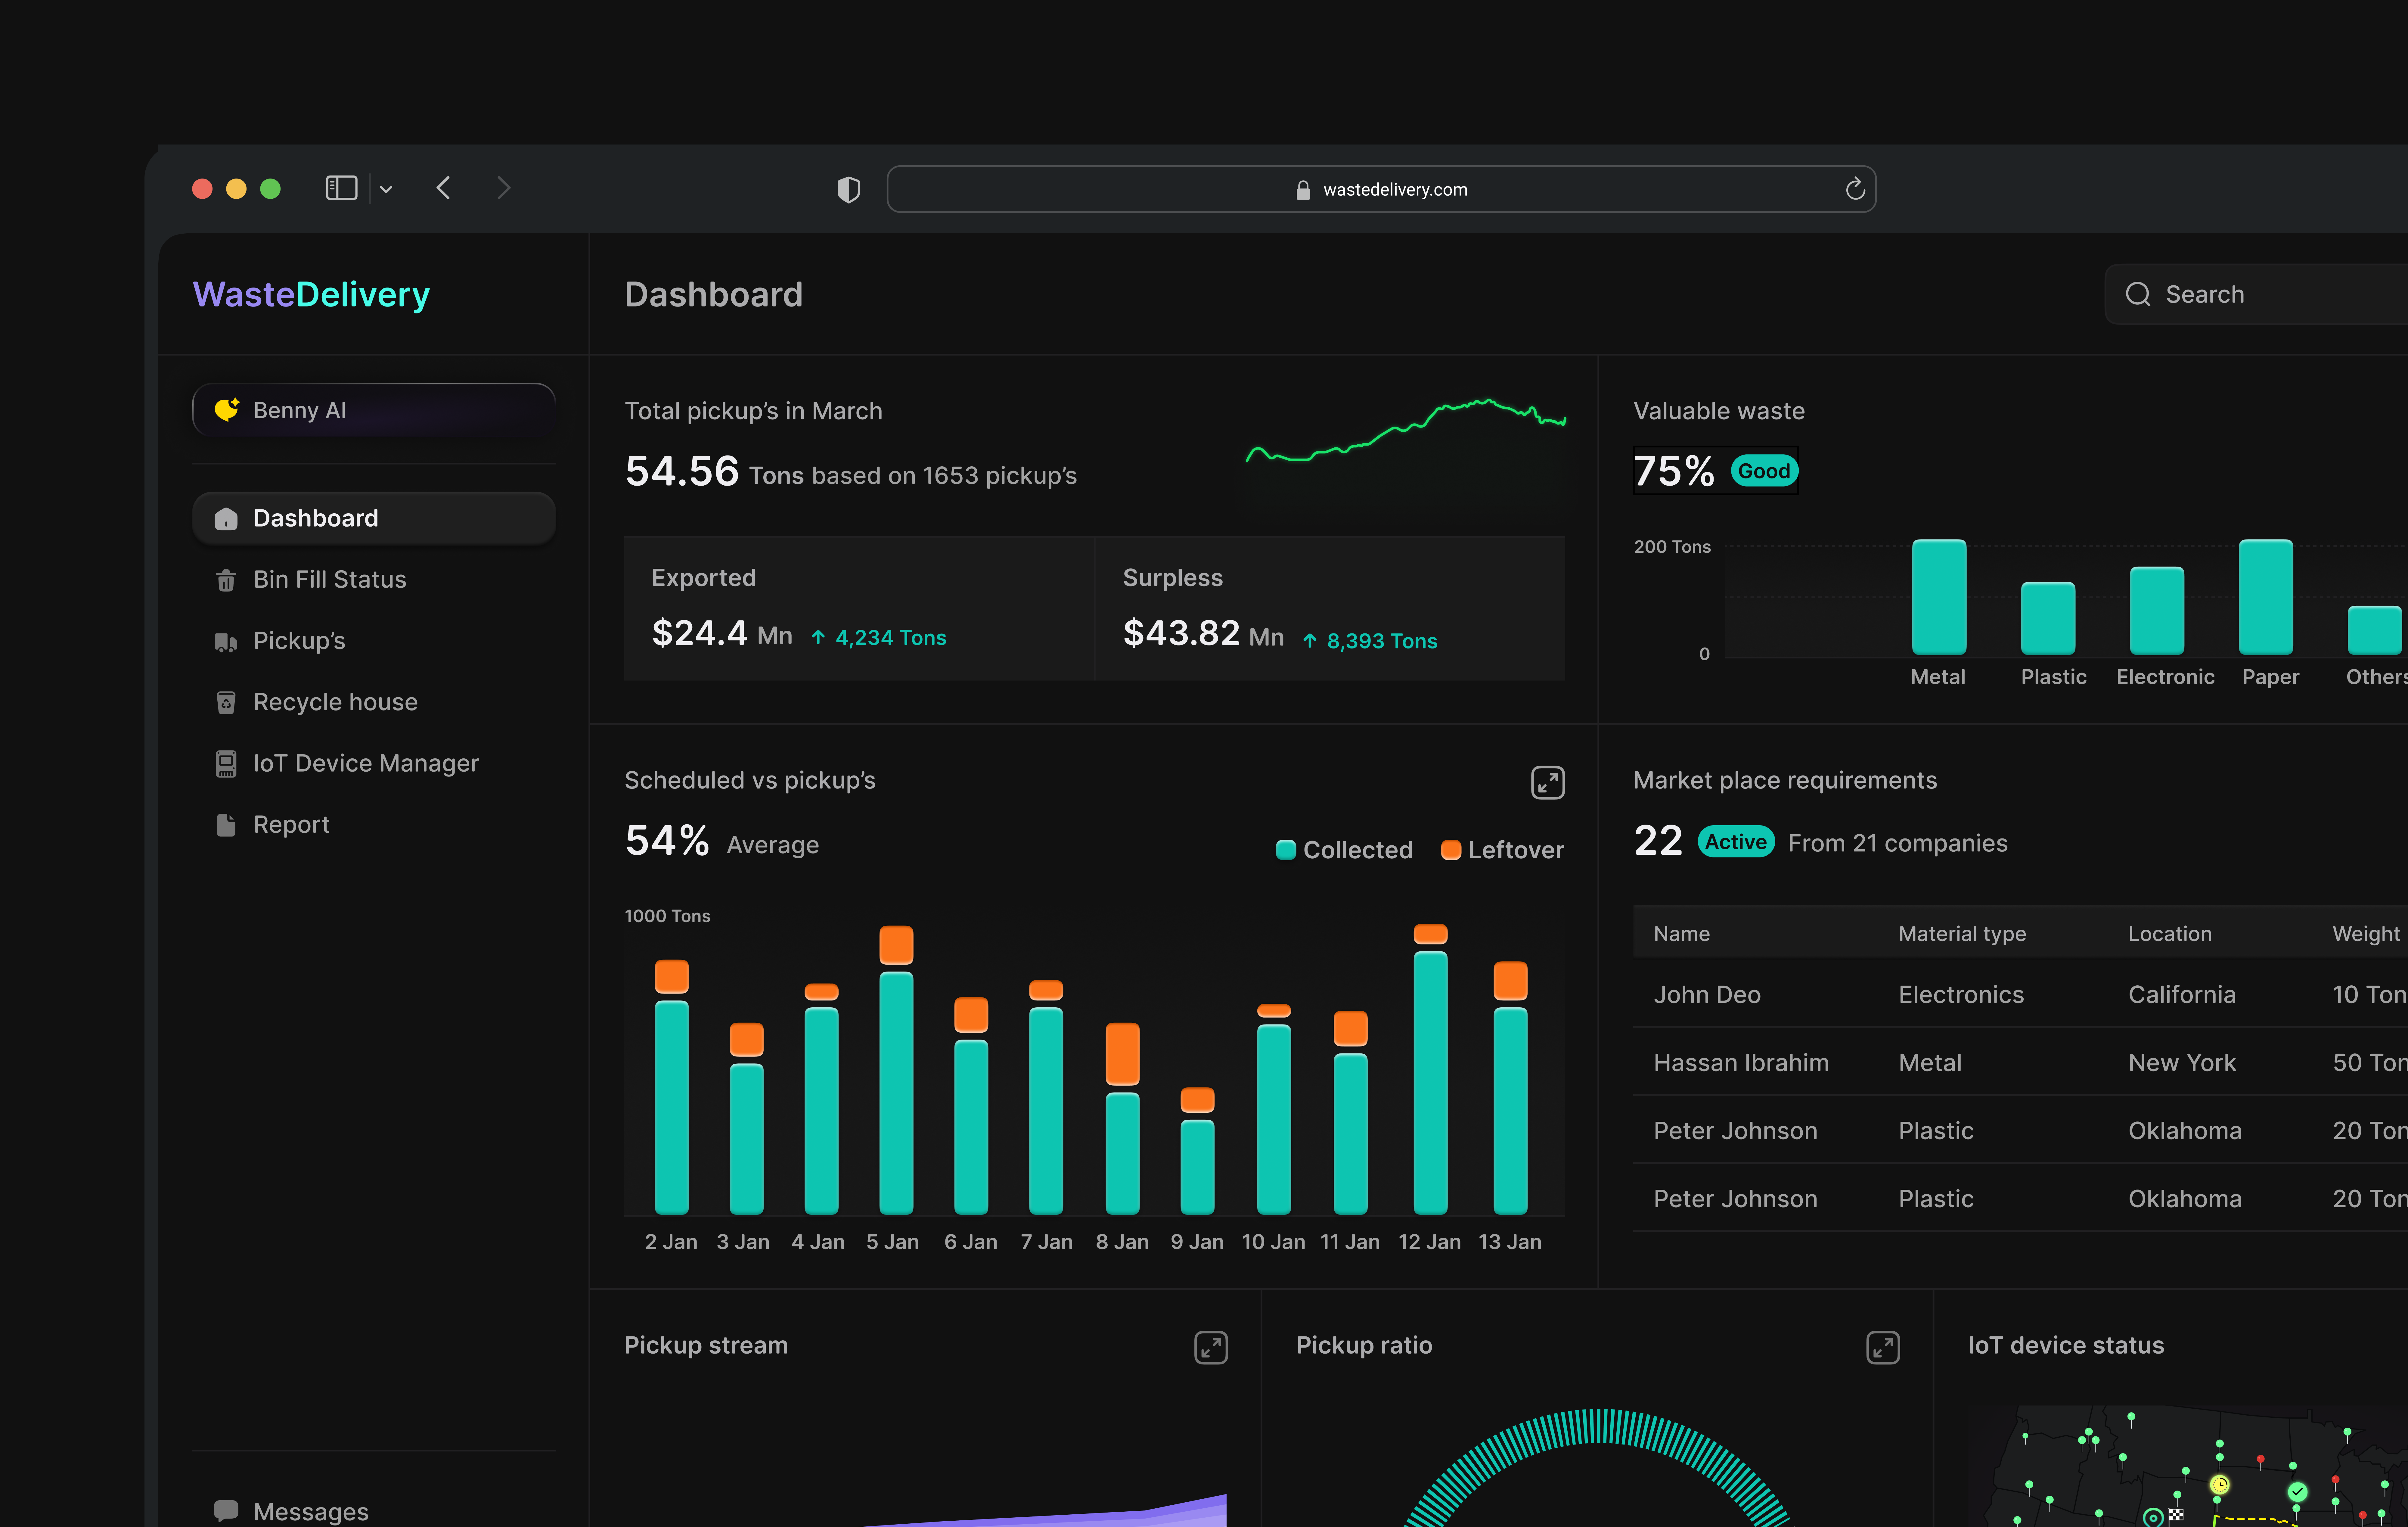Click the Good status badge
2408x1527 pixels.
click(x=1764, y=471)
